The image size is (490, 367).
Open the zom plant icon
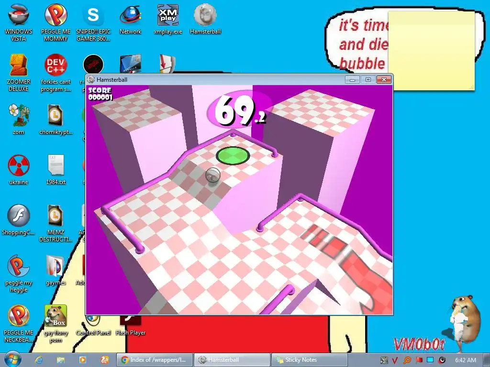tap(19, 119)
